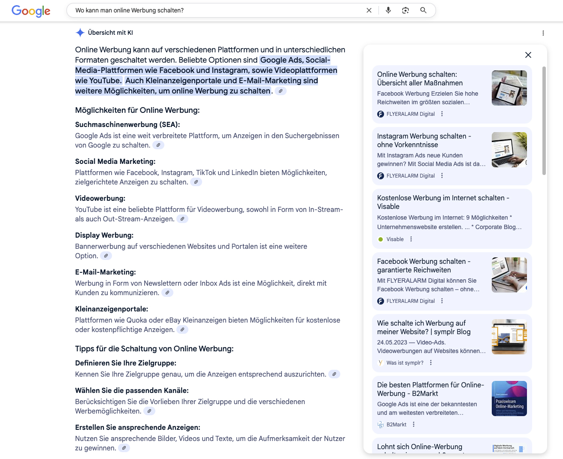
Task: Open the source link icon for Social Media Marketing
Action: (196, 182)
